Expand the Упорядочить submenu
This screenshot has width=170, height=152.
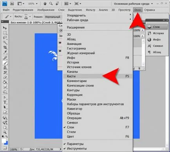tap(98, 15)
